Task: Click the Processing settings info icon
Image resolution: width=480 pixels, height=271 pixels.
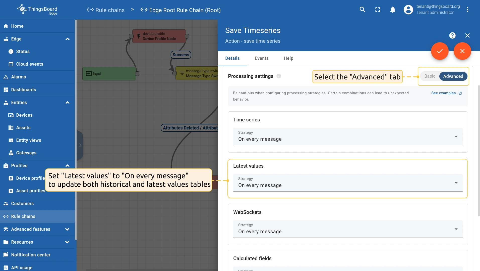Action: pos(279,76)
